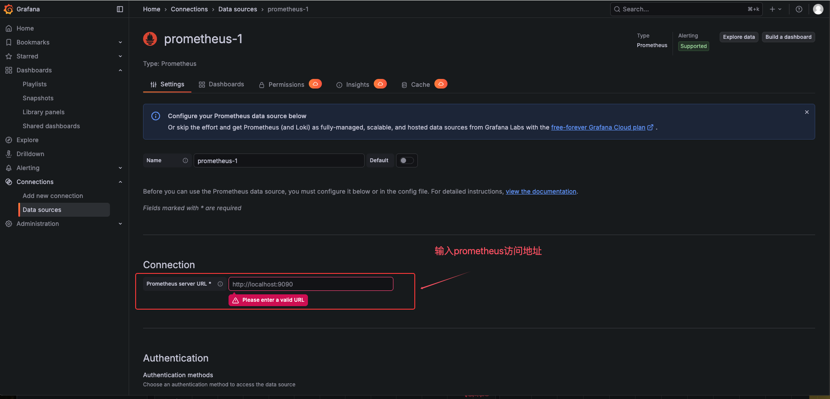
Task: Click the Prometheus server URL input field
Action: [311, 284]
